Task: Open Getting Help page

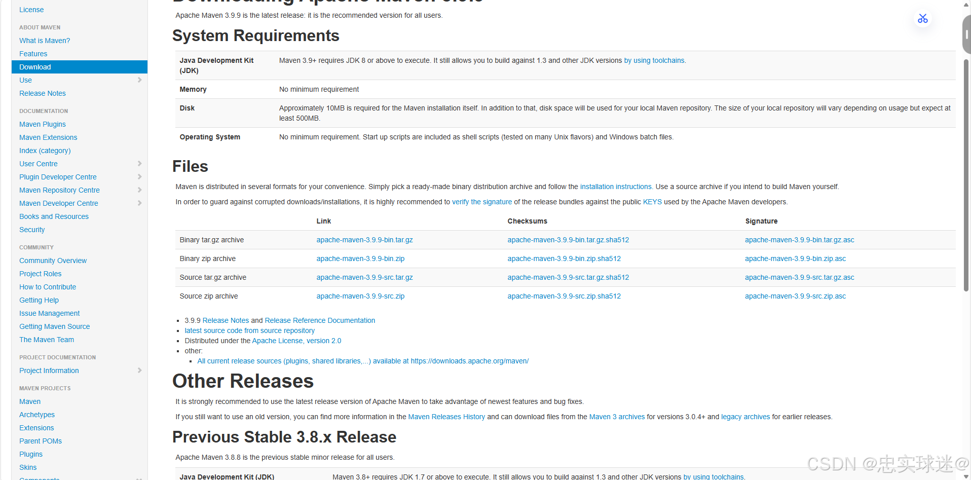Action: tap(39, 300)
